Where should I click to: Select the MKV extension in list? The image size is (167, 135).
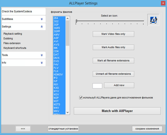click(x=59, y=111)
